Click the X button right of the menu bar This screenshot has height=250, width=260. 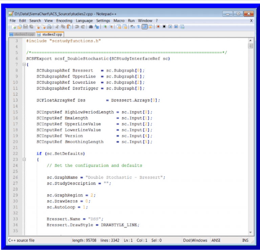click(x=251, y=21)
